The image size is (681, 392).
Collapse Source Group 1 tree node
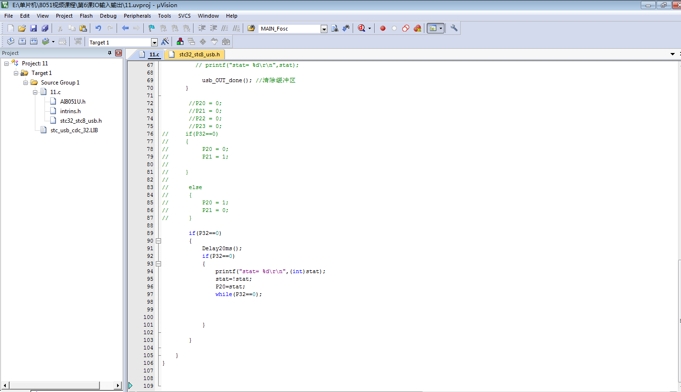(x=25, y=83)
